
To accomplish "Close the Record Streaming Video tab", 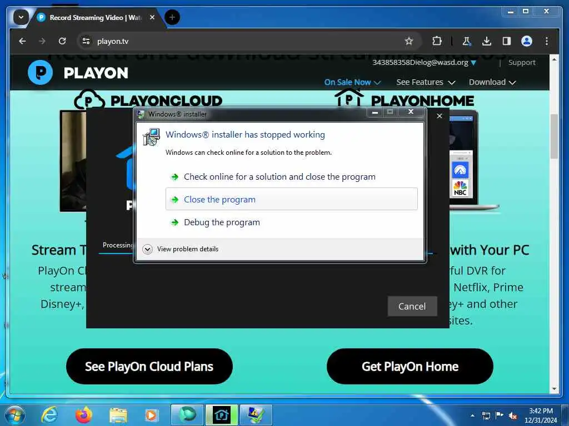I will (x=152, y=17).
